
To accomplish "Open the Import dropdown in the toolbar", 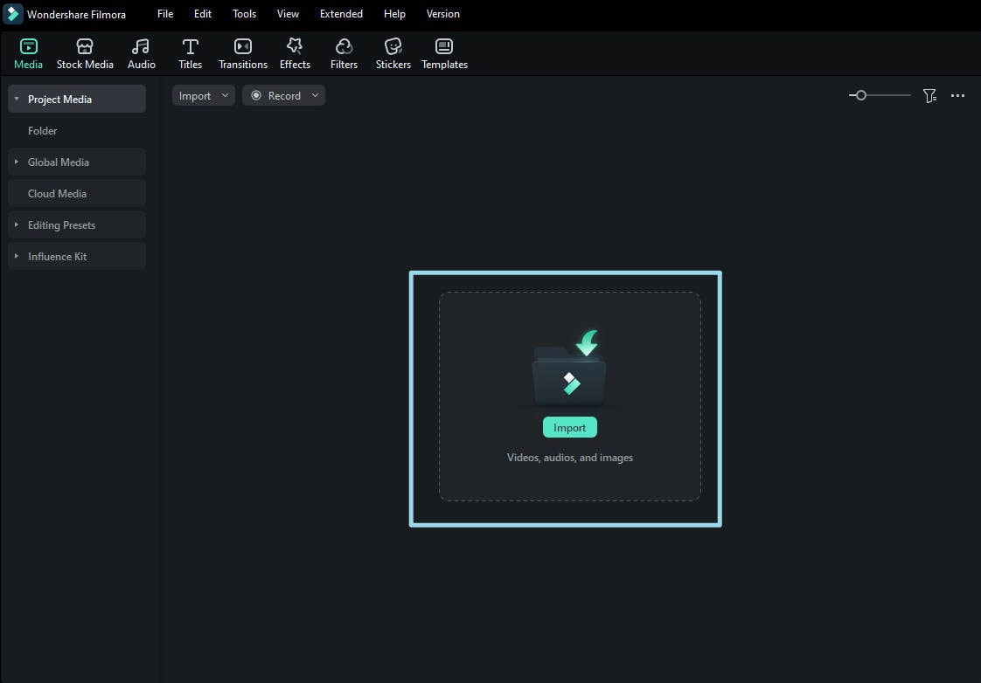I will coord(204,95).
